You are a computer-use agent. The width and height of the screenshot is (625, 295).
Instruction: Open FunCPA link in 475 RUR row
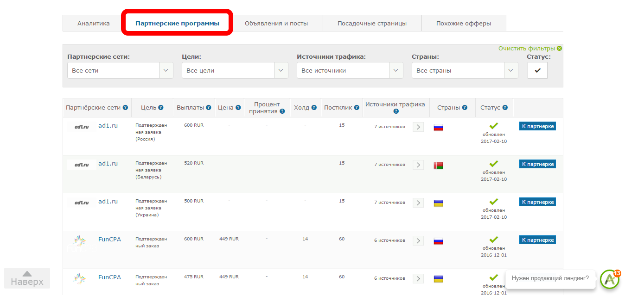tap(109, 277)
